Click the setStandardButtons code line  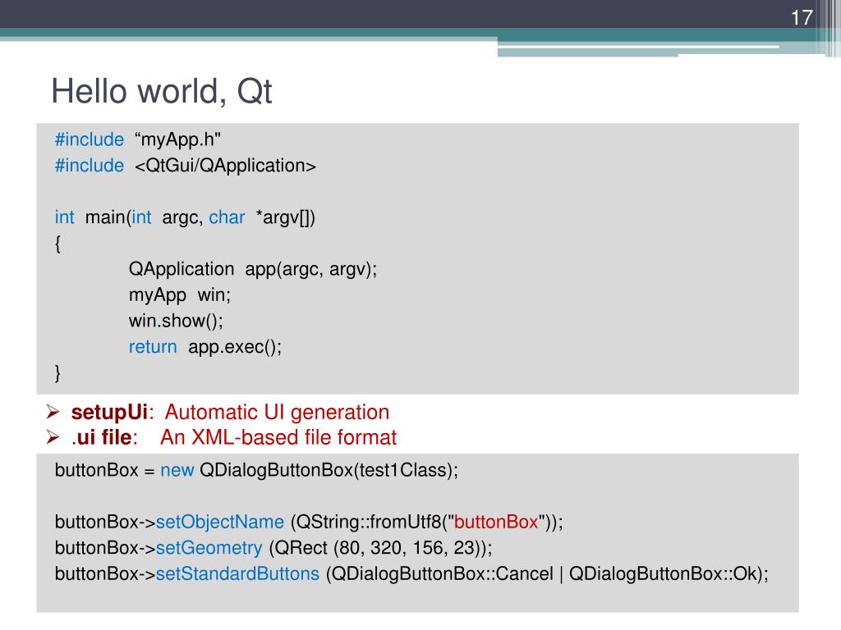411,574
